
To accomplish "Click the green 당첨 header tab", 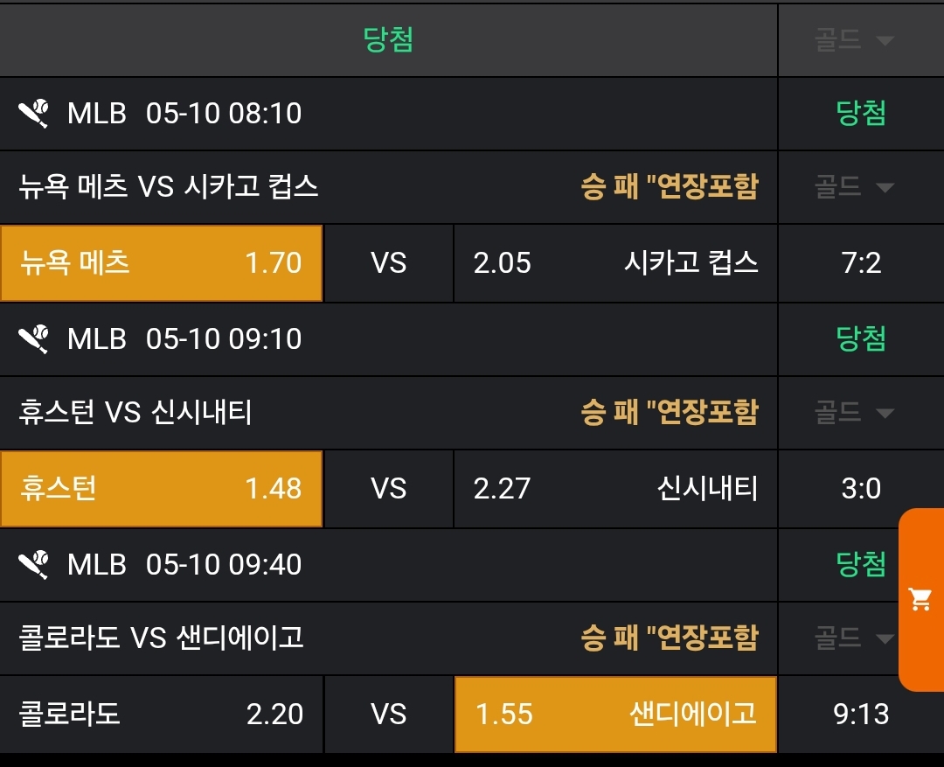I will [388, 39].
